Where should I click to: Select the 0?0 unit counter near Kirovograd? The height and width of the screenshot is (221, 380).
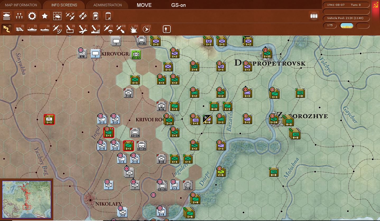[82, 53]
